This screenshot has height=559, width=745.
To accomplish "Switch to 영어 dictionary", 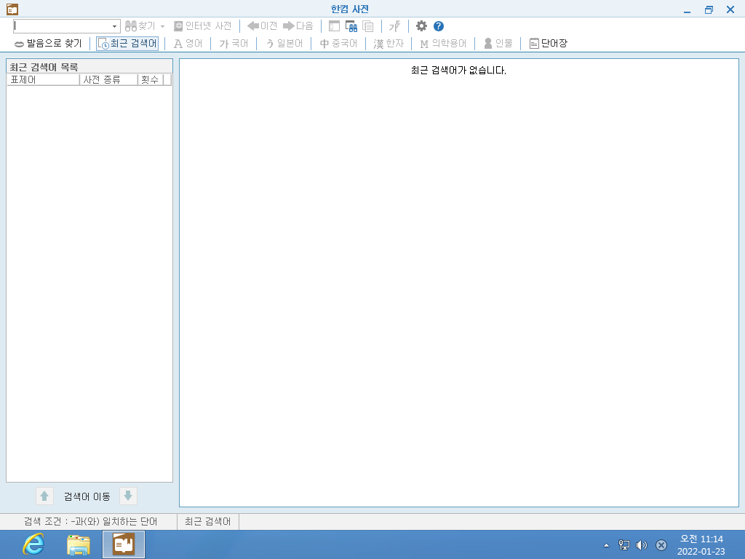I will (x=188, y=43).
